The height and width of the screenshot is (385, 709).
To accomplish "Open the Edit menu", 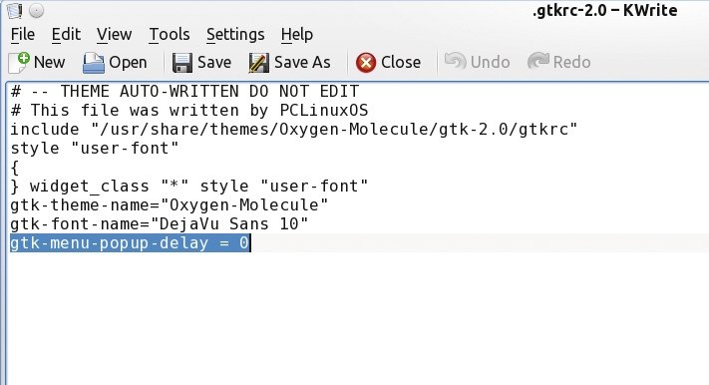I will click(x=66, y=34).
